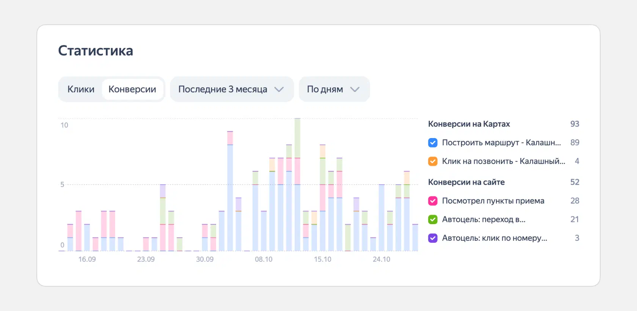Click the tallest chart bar reaching above 10
637x311 pixels.
point(298,185)
